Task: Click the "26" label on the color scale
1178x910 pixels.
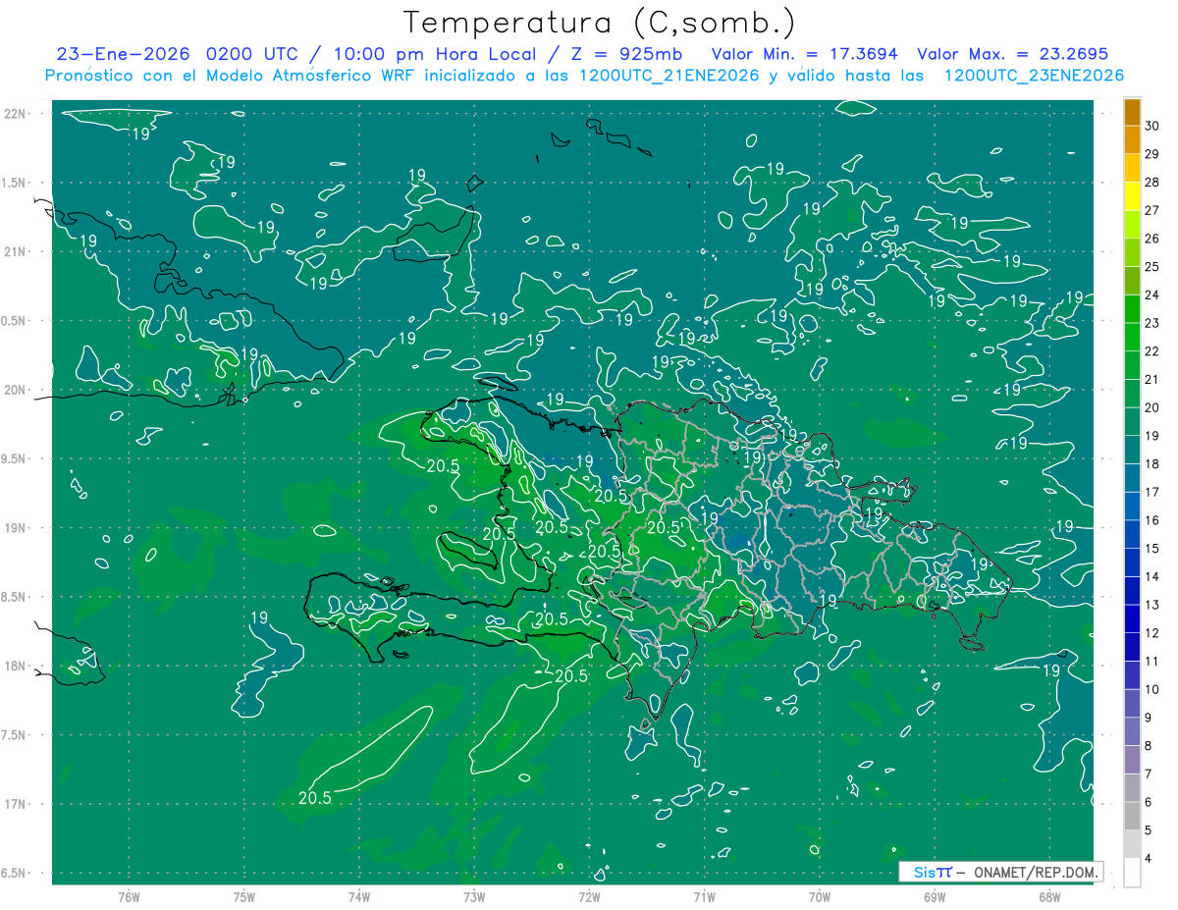Action: 1152,239
